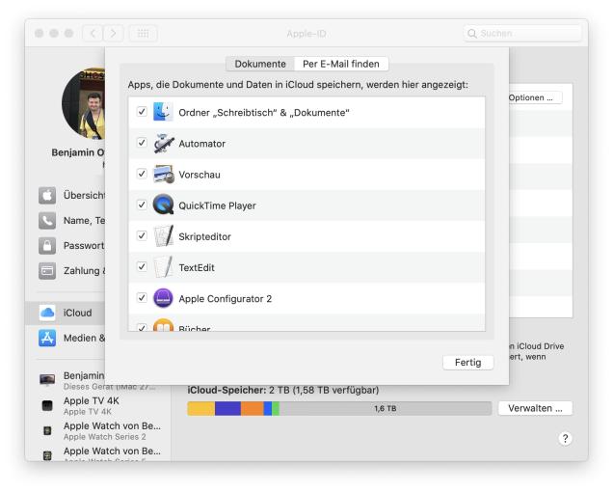613x492 pixels.
Task: Click the TextEdit app icon
Action: pyautogui.click(x=163, y=267)
